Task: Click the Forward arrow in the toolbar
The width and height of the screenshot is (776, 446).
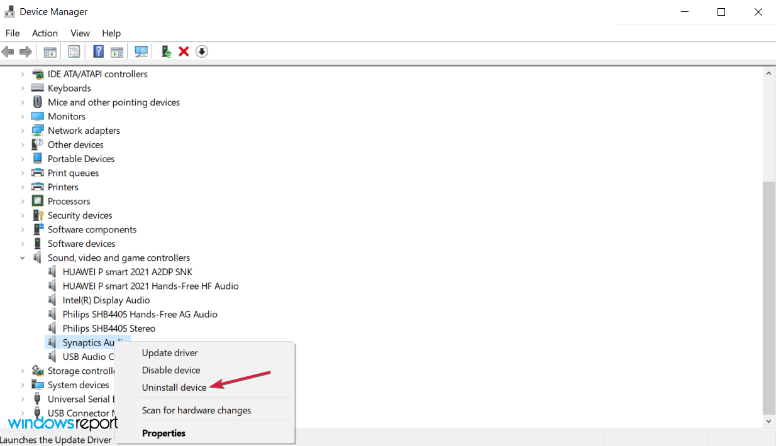Action: pyautogui.click(x=26, y=52)
